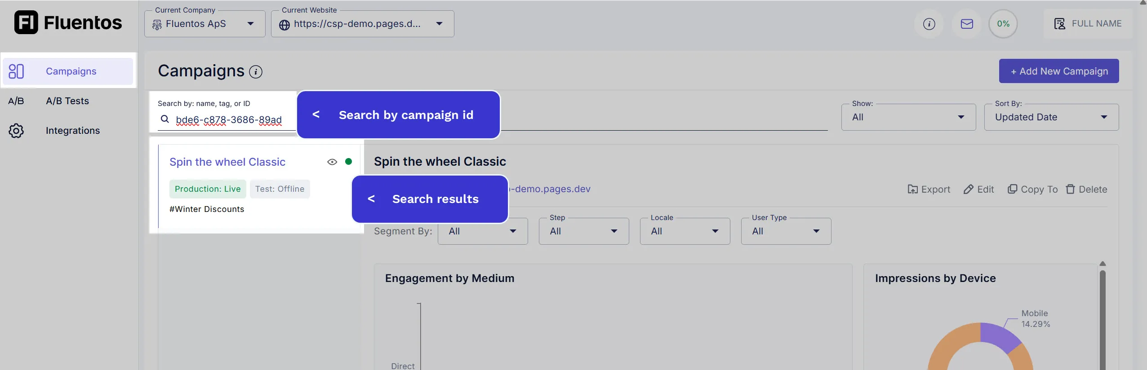
Task: Click the Add New Campaign button
Action: pos(1059,71)
